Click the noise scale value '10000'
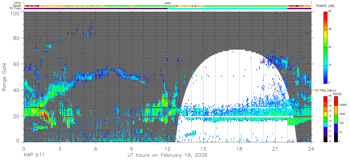 (342, 104)
